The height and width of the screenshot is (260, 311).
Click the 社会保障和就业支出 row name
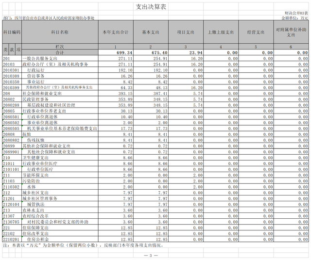pyautogui.click(x=42, y=94)
